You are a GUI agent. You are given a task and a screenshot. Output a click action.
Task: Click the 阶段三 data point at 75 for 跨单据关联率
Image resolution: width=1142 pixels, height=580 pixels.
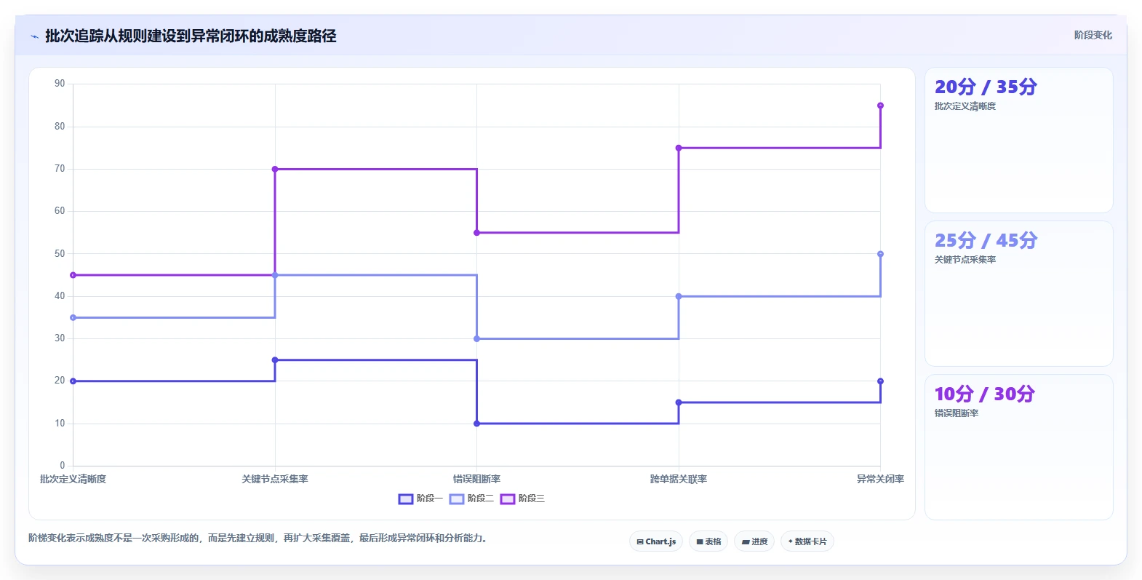679,148
